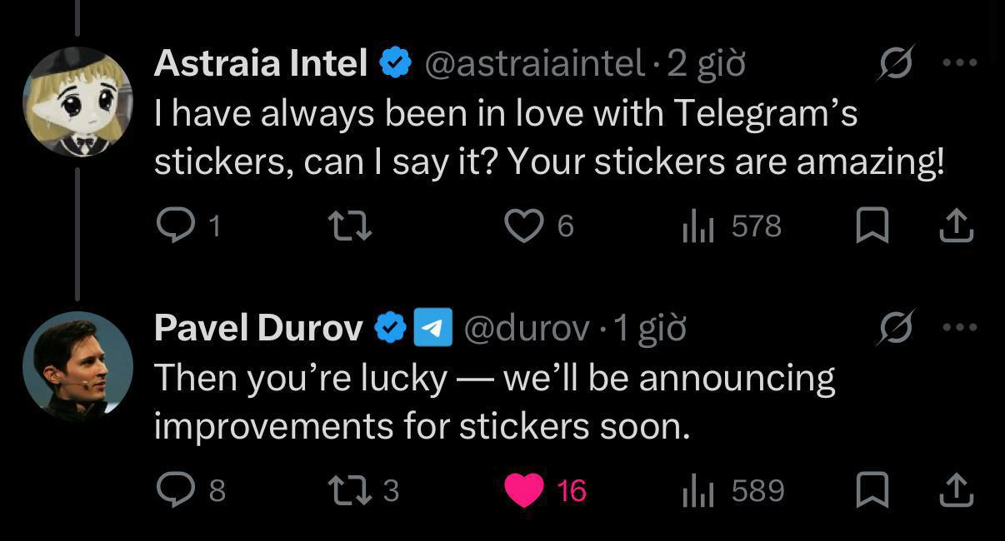Open more options for Astraia Intel's tweet
The image size is (1005, 541).
pyautogui.click(x=958, y=63)
